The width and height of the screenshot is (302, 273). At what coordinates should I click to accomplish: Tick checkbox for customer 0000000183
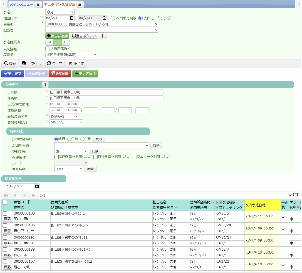pyautogui.click(x=5, y=213)
